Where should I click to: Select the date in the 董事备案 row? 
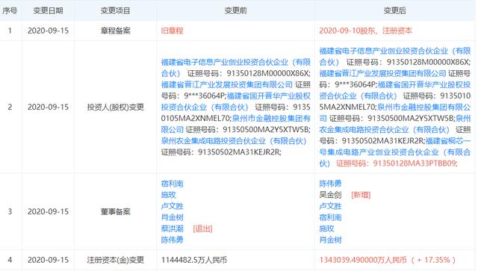tap(48, 211)
